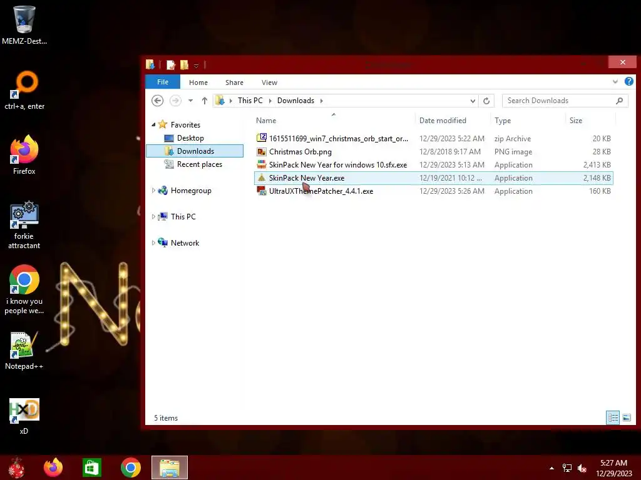The width and height of the screenshot is (641, 480).
Task: Expand the chevron after Downloads in address bar
Action: 321,101
